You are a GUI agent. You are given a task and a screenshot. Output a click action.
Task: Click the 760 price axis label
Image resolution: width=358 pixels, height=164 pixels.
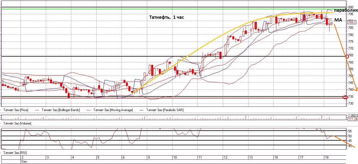click(351, 62)
